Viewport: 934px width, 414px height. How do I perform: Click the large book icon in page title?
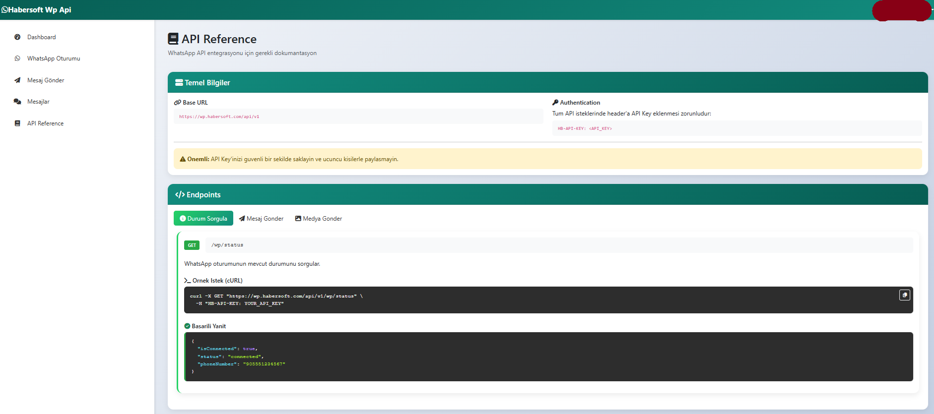tap(173, 39)
